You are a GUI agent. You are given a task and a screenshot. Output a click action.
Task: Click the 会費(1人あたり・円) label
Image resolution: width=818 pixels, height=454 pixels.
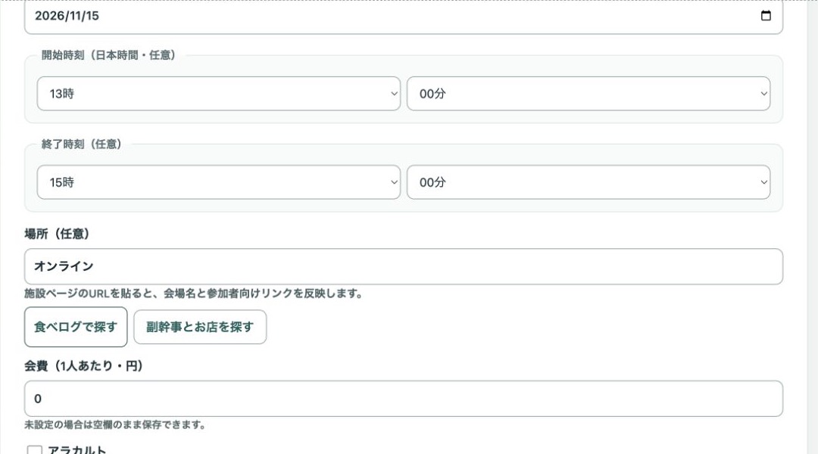[83, 366]
